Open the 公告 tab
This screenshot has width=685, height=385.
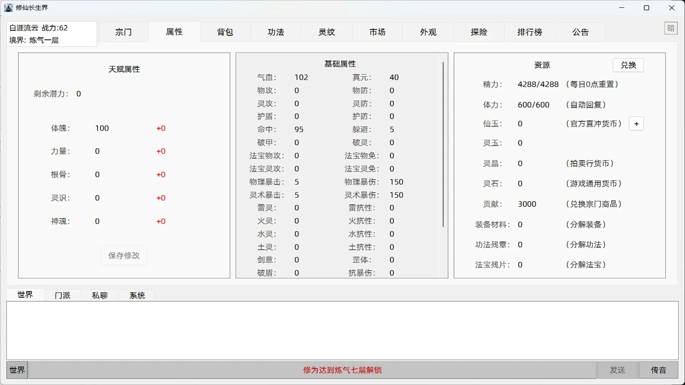(580, 32)
